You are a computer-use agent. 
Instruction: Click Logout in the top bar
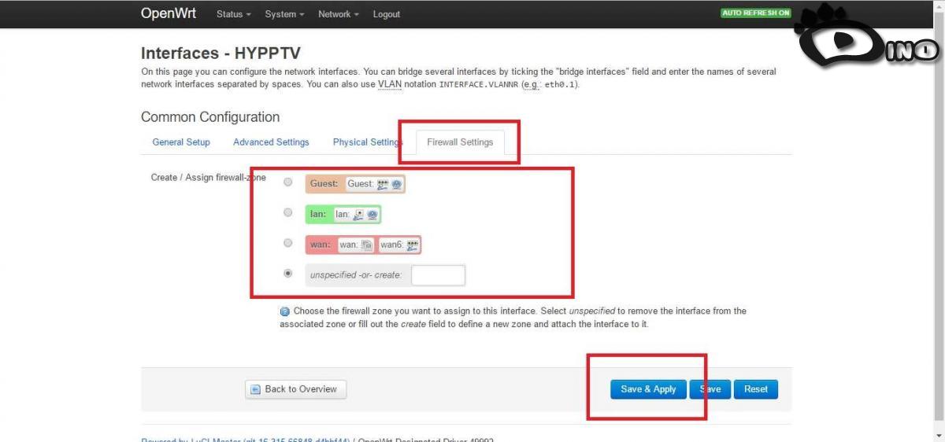(x=387, y=14)
